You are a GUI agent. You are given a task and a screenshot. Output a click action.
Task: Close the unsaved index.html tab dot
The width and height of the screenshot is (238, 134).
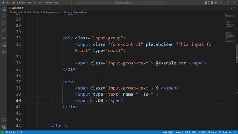[x=23, y=8]
